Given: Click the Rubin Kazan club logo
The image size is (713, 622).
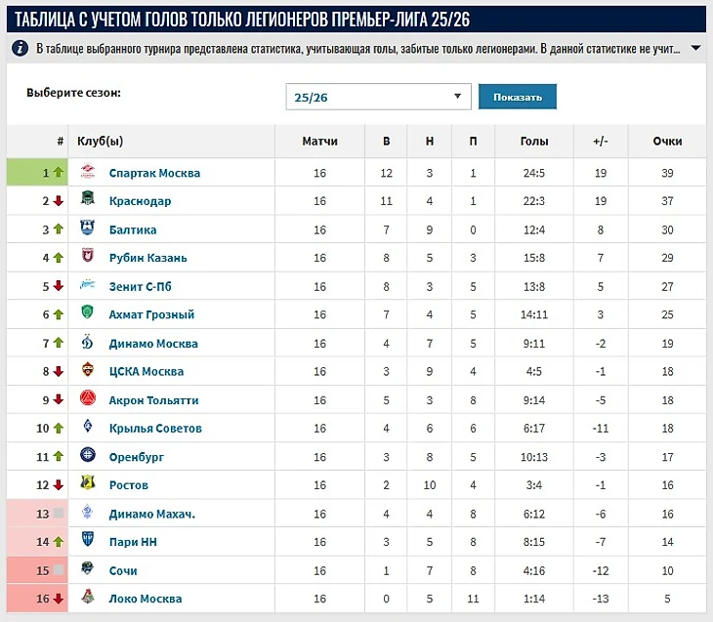Looking at the screenshot, I should point(88,258).
